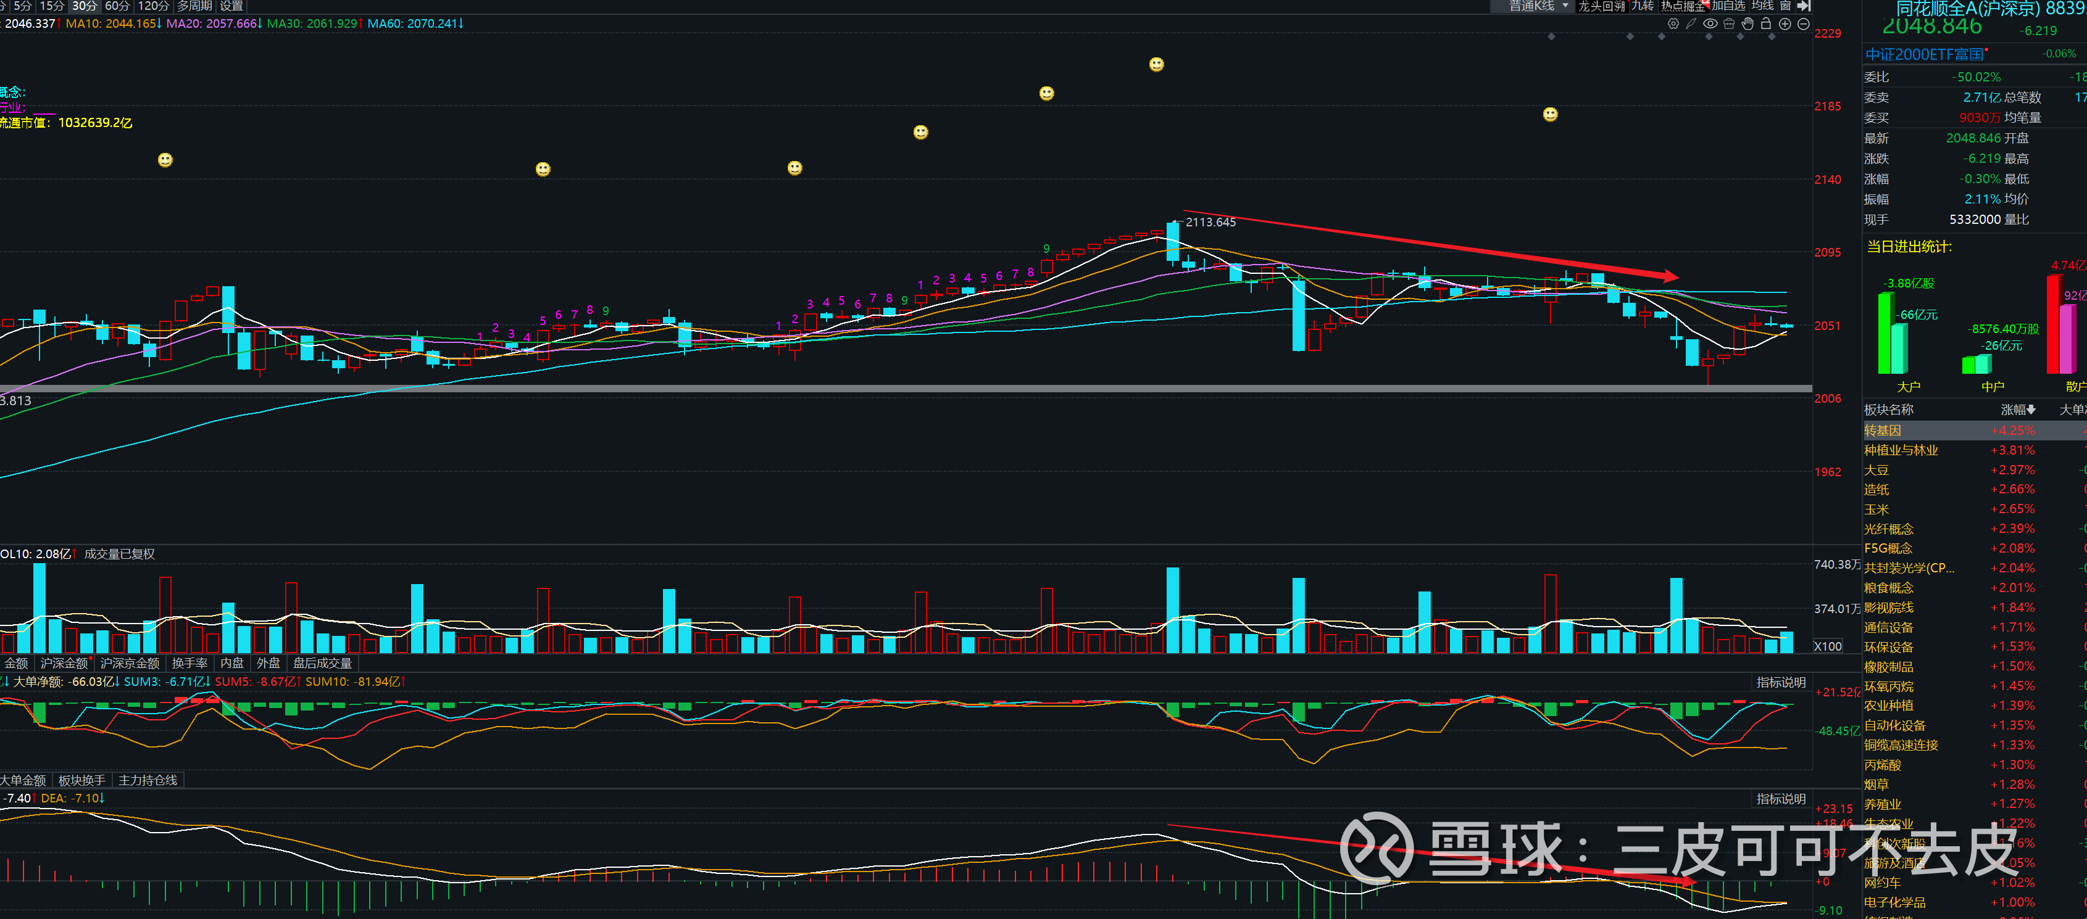Open 多周期 period selector
2087x919 pixels.
point(194,6)
